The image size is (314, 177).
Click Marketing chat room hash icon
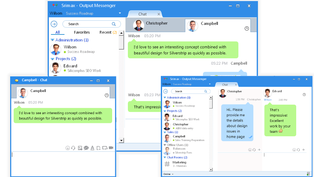(167, 164)
